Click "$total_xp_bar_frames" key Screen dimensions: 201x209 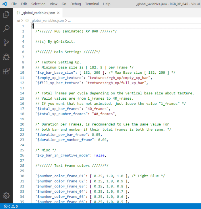(58, 109)
